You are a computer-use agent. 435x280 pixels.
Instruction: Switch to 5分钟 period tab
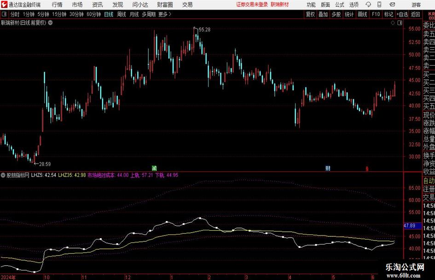43,14
